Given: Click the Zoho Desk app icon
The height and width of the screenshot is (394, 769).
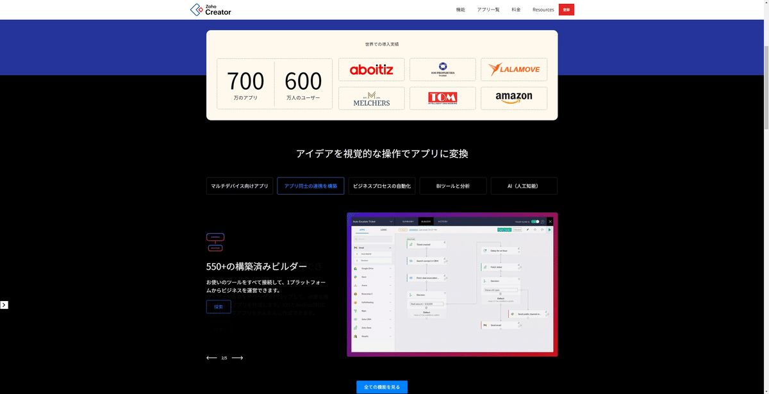Looking at the screenshot, I should point(356,328).
